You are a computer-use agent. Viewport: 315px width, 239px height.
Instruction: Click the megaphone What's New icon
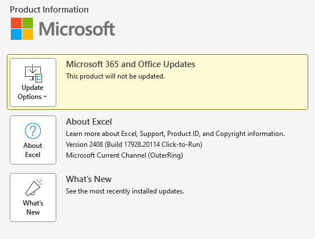pyautogui.click(x=34, y=187)
